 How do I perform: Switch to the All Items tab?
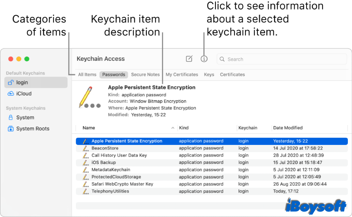pyautogui.click(x=87, y=75)
